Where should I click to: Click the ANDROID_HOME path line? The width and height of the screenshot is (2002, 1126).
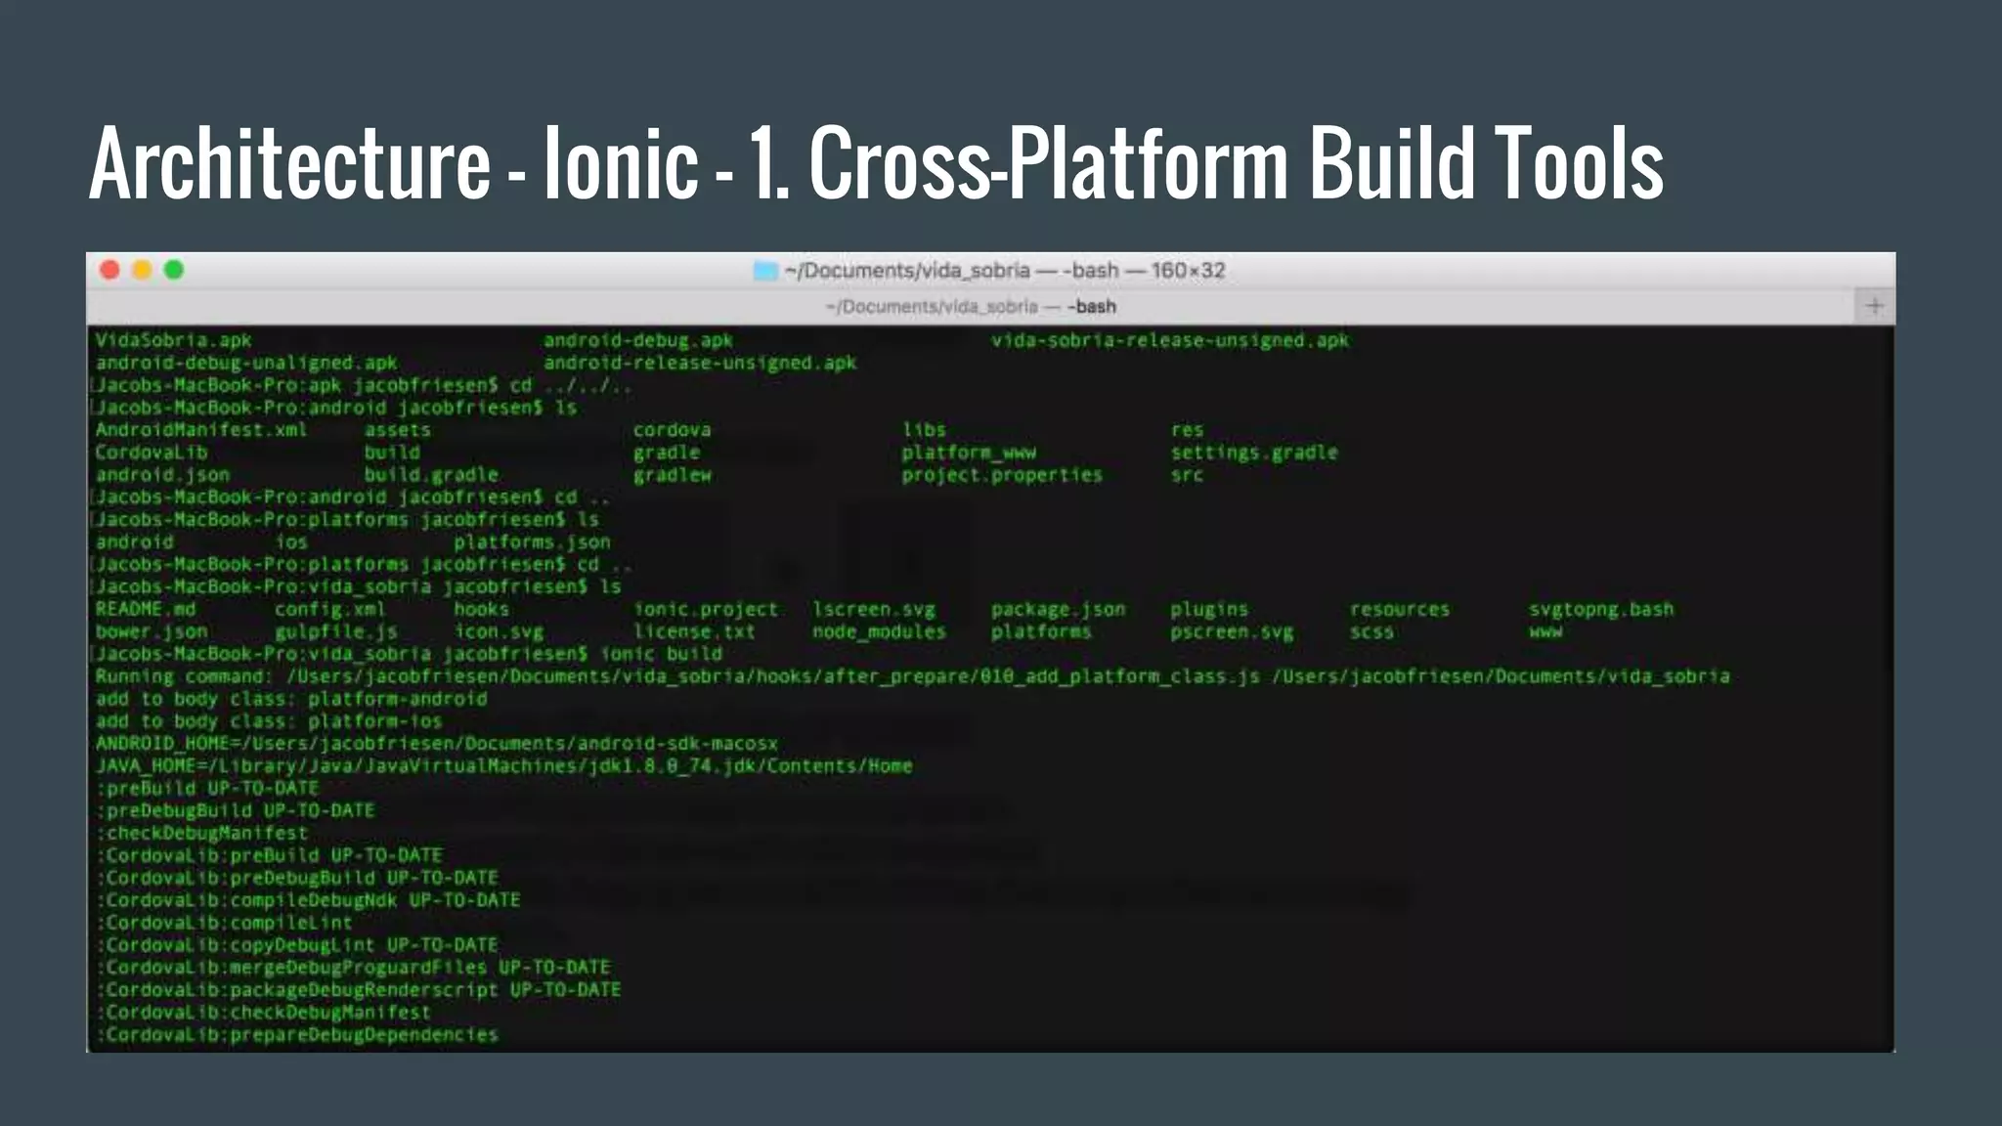click(x=436, y=744)
